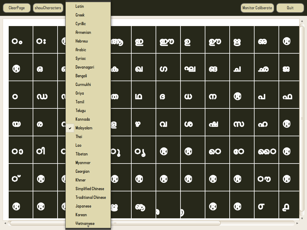Select Devanagari script option
Screen dimensions: 307x230
85,67
